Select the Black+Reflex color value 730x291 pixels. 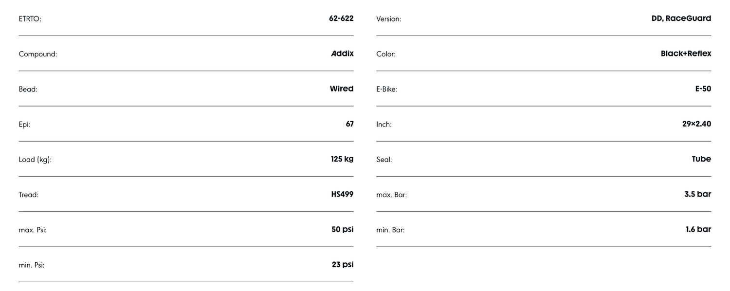pyautogui.click(x=686, y=54)
